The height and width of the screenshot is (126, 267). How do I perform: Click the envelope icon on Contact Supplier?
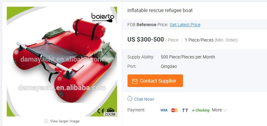[x=135, y=81]
